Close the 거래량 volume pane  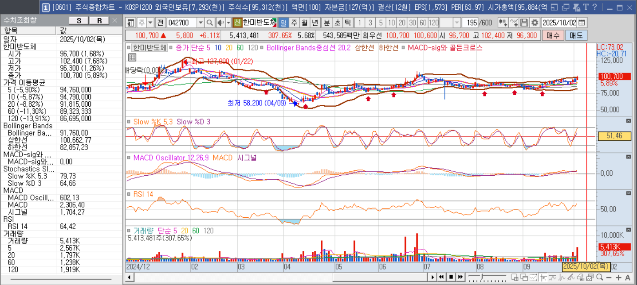pyautogui.click(x=628, y=230)
